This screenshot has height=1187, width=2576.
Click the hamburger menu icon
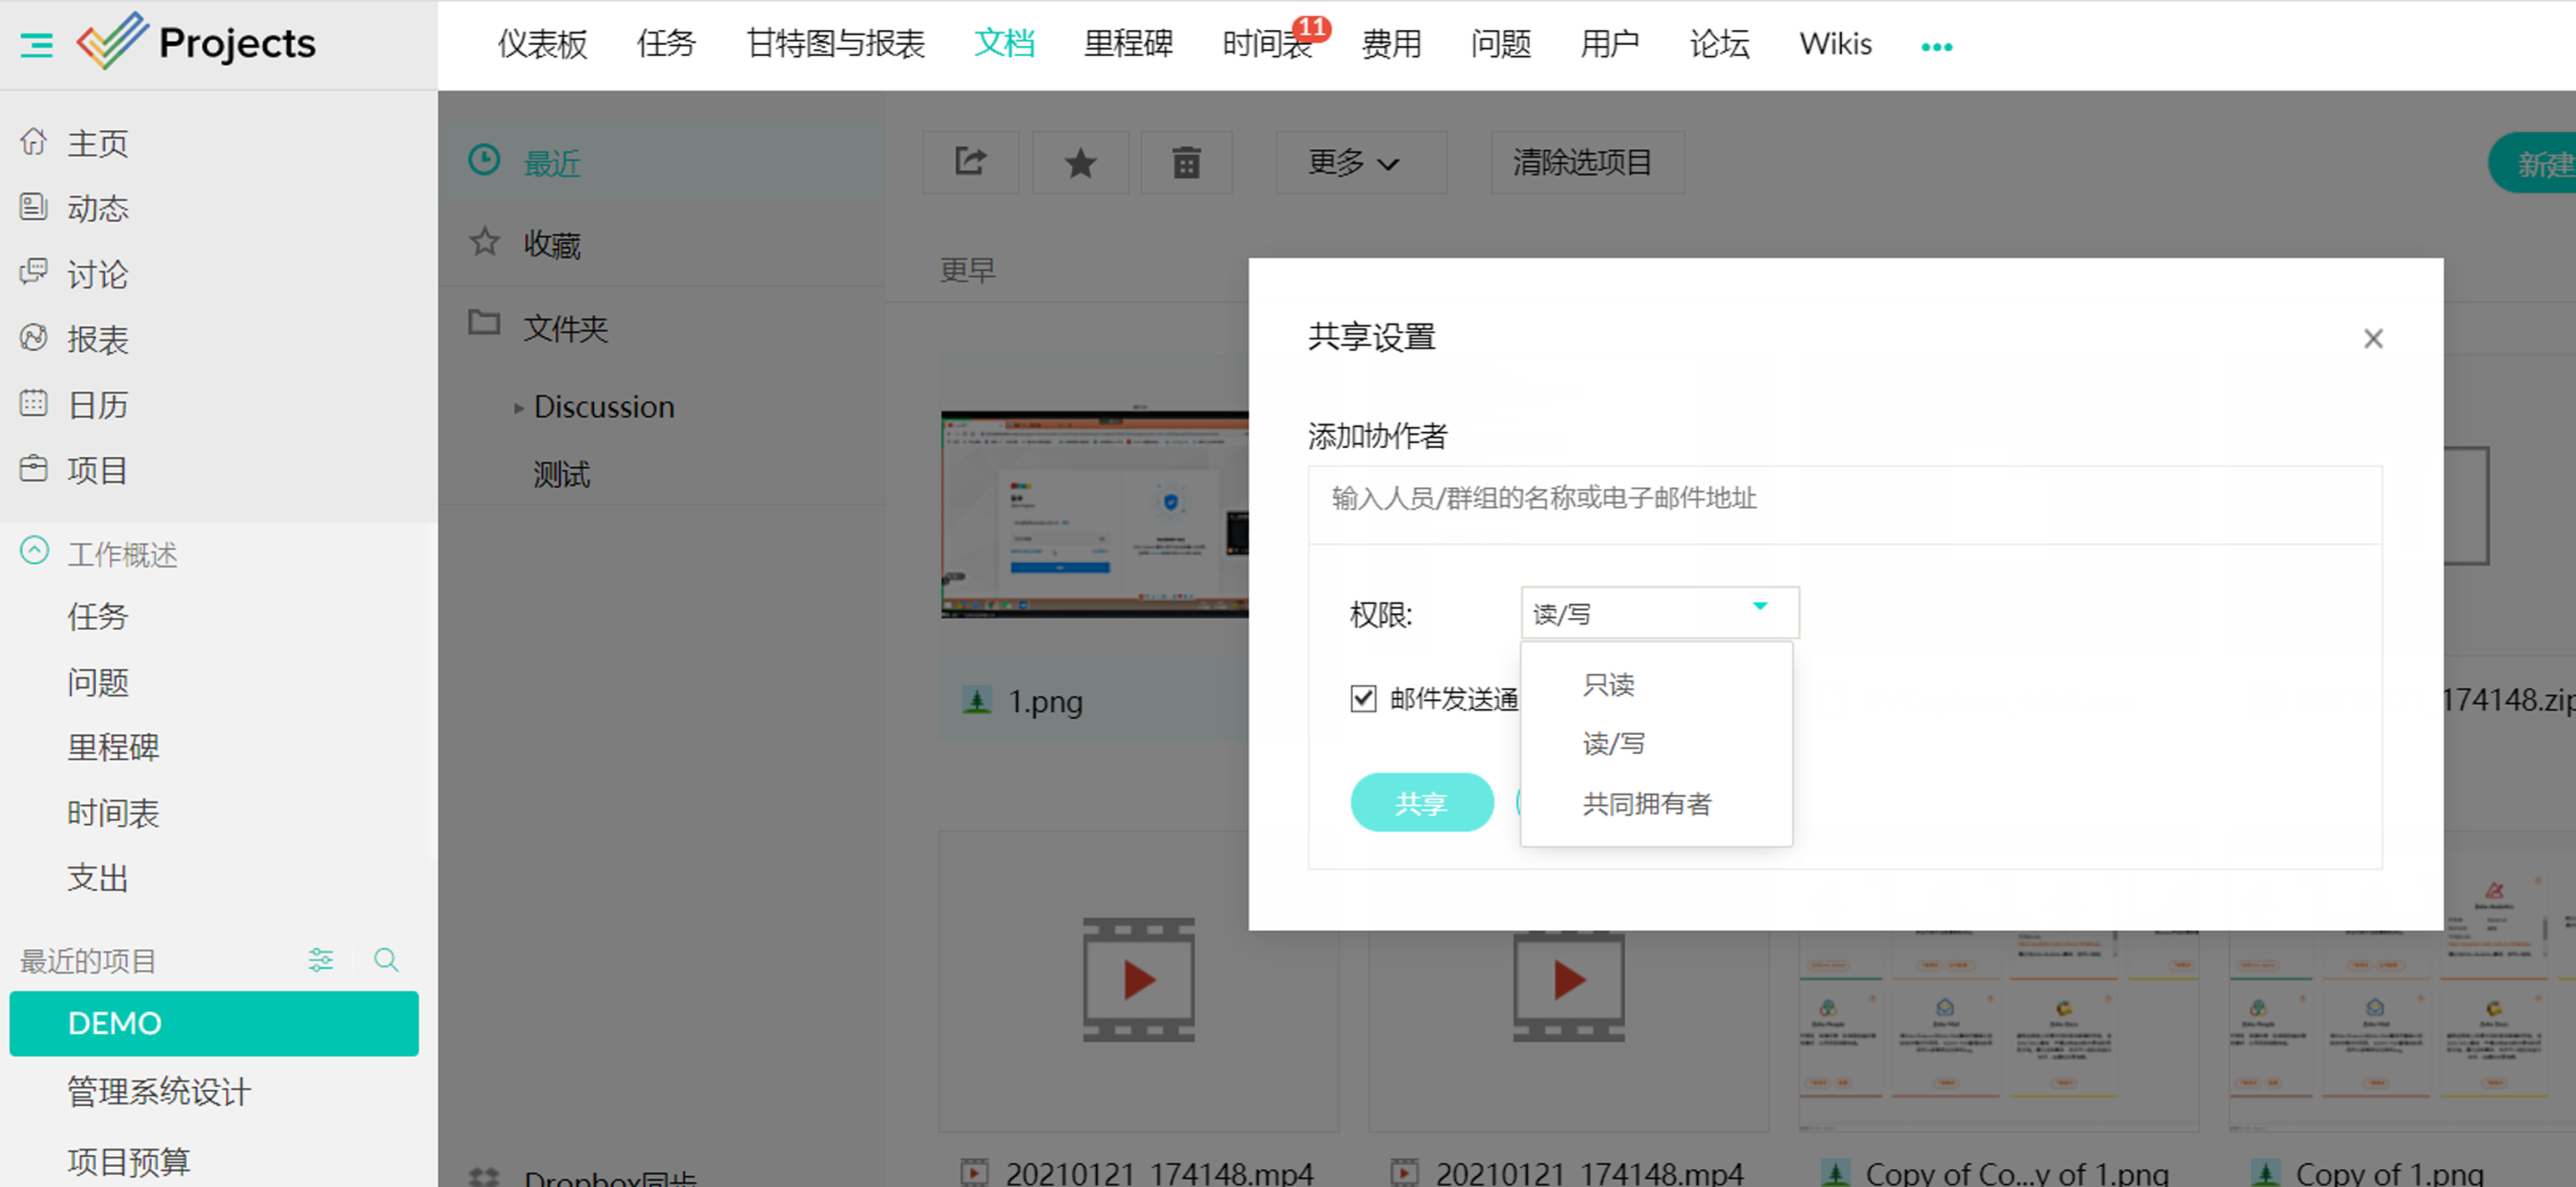click(x=37, y=45)
